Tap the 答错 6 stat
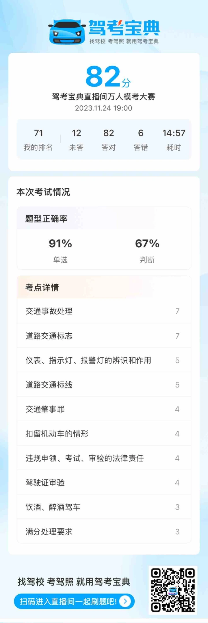This screenshot has width=208, height=623. pyautogui.click(x=141, y=140)
